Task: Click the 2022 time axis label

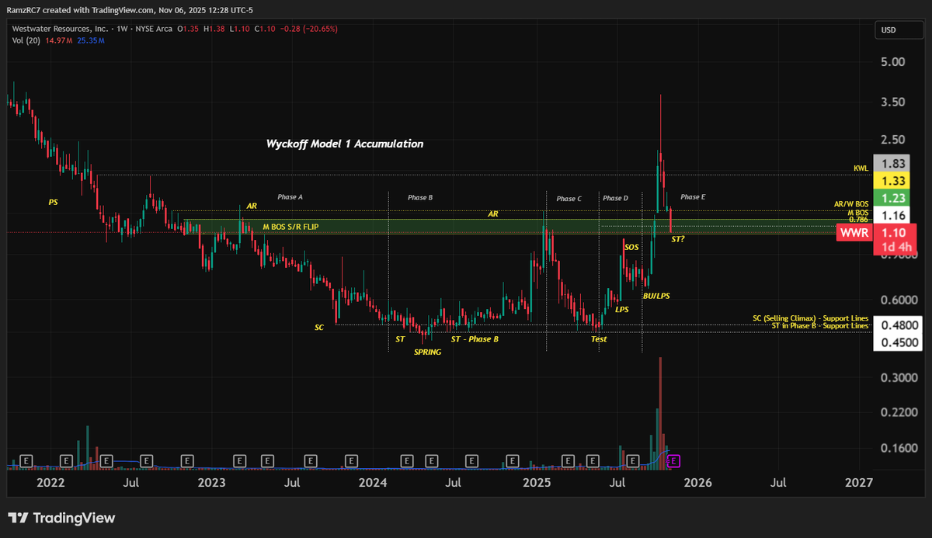Action: pos(51,483)
